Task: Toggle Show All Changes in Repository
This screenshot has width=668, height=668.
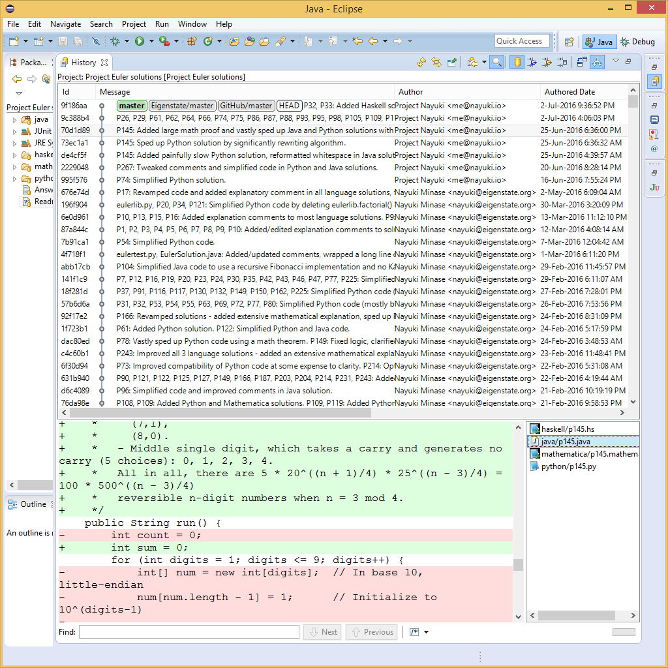Action: (x=517, y=62)
